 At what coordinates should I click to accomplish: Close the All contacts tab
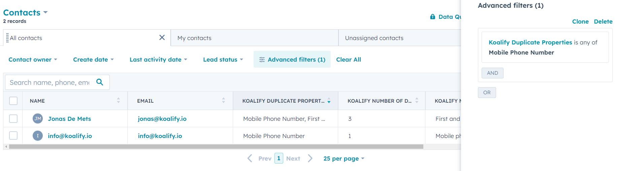(162, 37)
